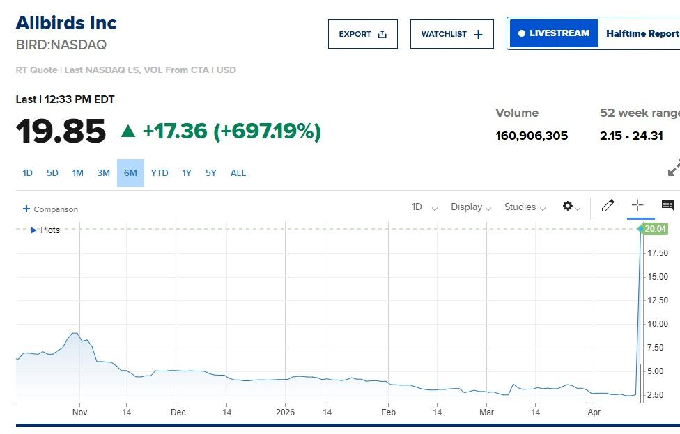
Task: Select the pencil drawing tool
Action: click(x=608, y=206)
